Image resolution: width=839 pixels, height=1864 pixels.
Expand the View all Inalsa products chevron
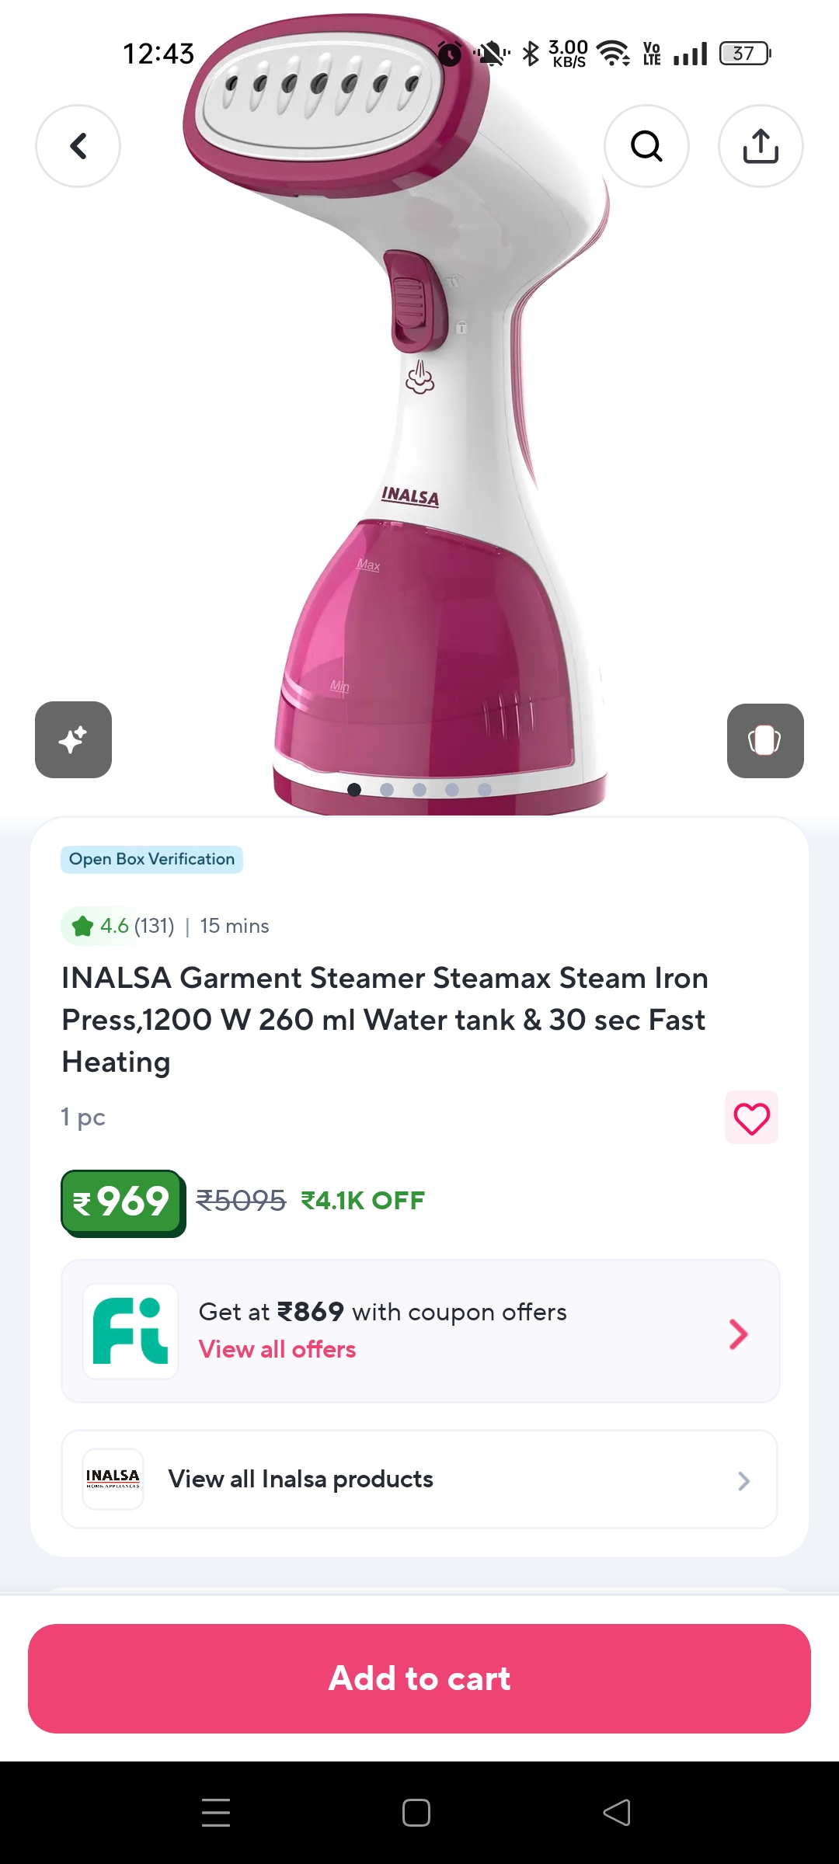click(743, 1479)
